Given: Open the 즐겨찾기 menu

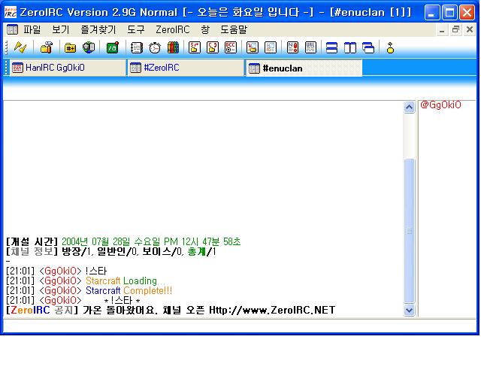Looking at the screenshot, I should [98, 29].
